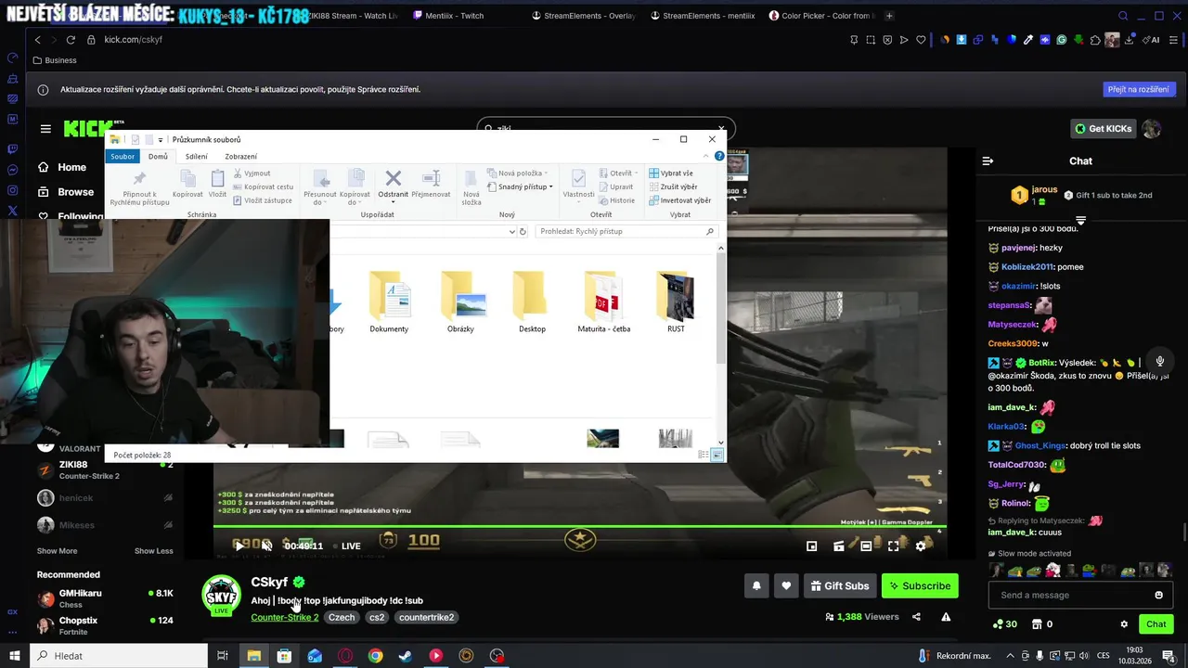Open emoji picker in chat message box

(1158, 595)
